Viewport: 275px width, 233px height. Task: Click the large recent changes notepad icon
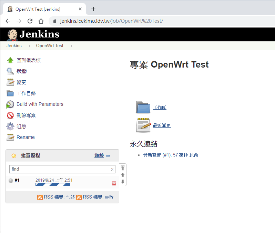pos(143,125)
